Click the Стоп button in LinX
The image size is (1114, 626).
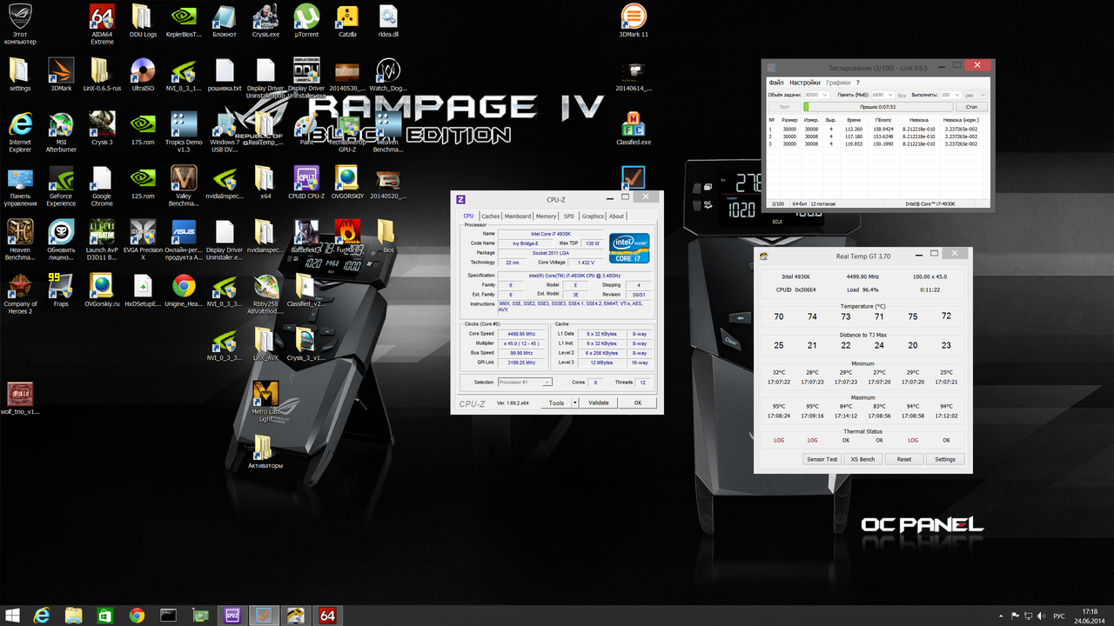tap(971, 107)
